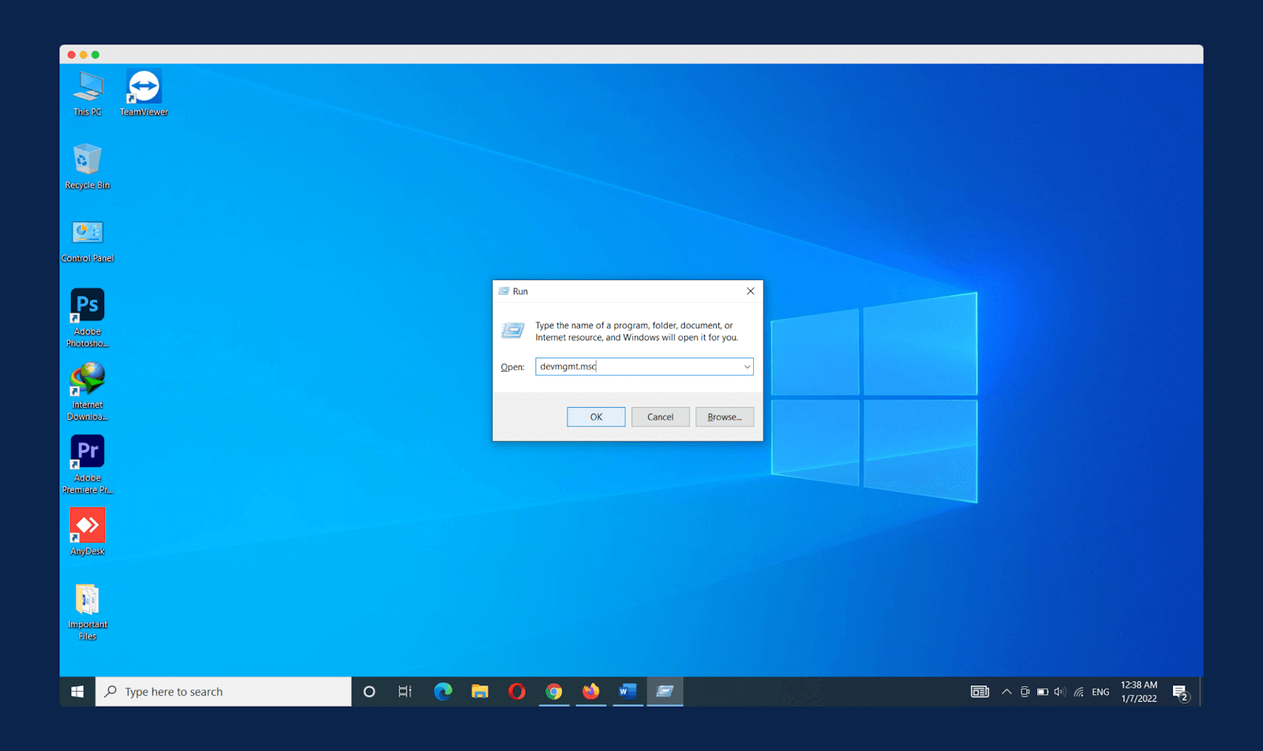Screen dimensions: 1263x751
Task: Open the TeamViewer desktop shortcut
Action: [x=144, y=88]
